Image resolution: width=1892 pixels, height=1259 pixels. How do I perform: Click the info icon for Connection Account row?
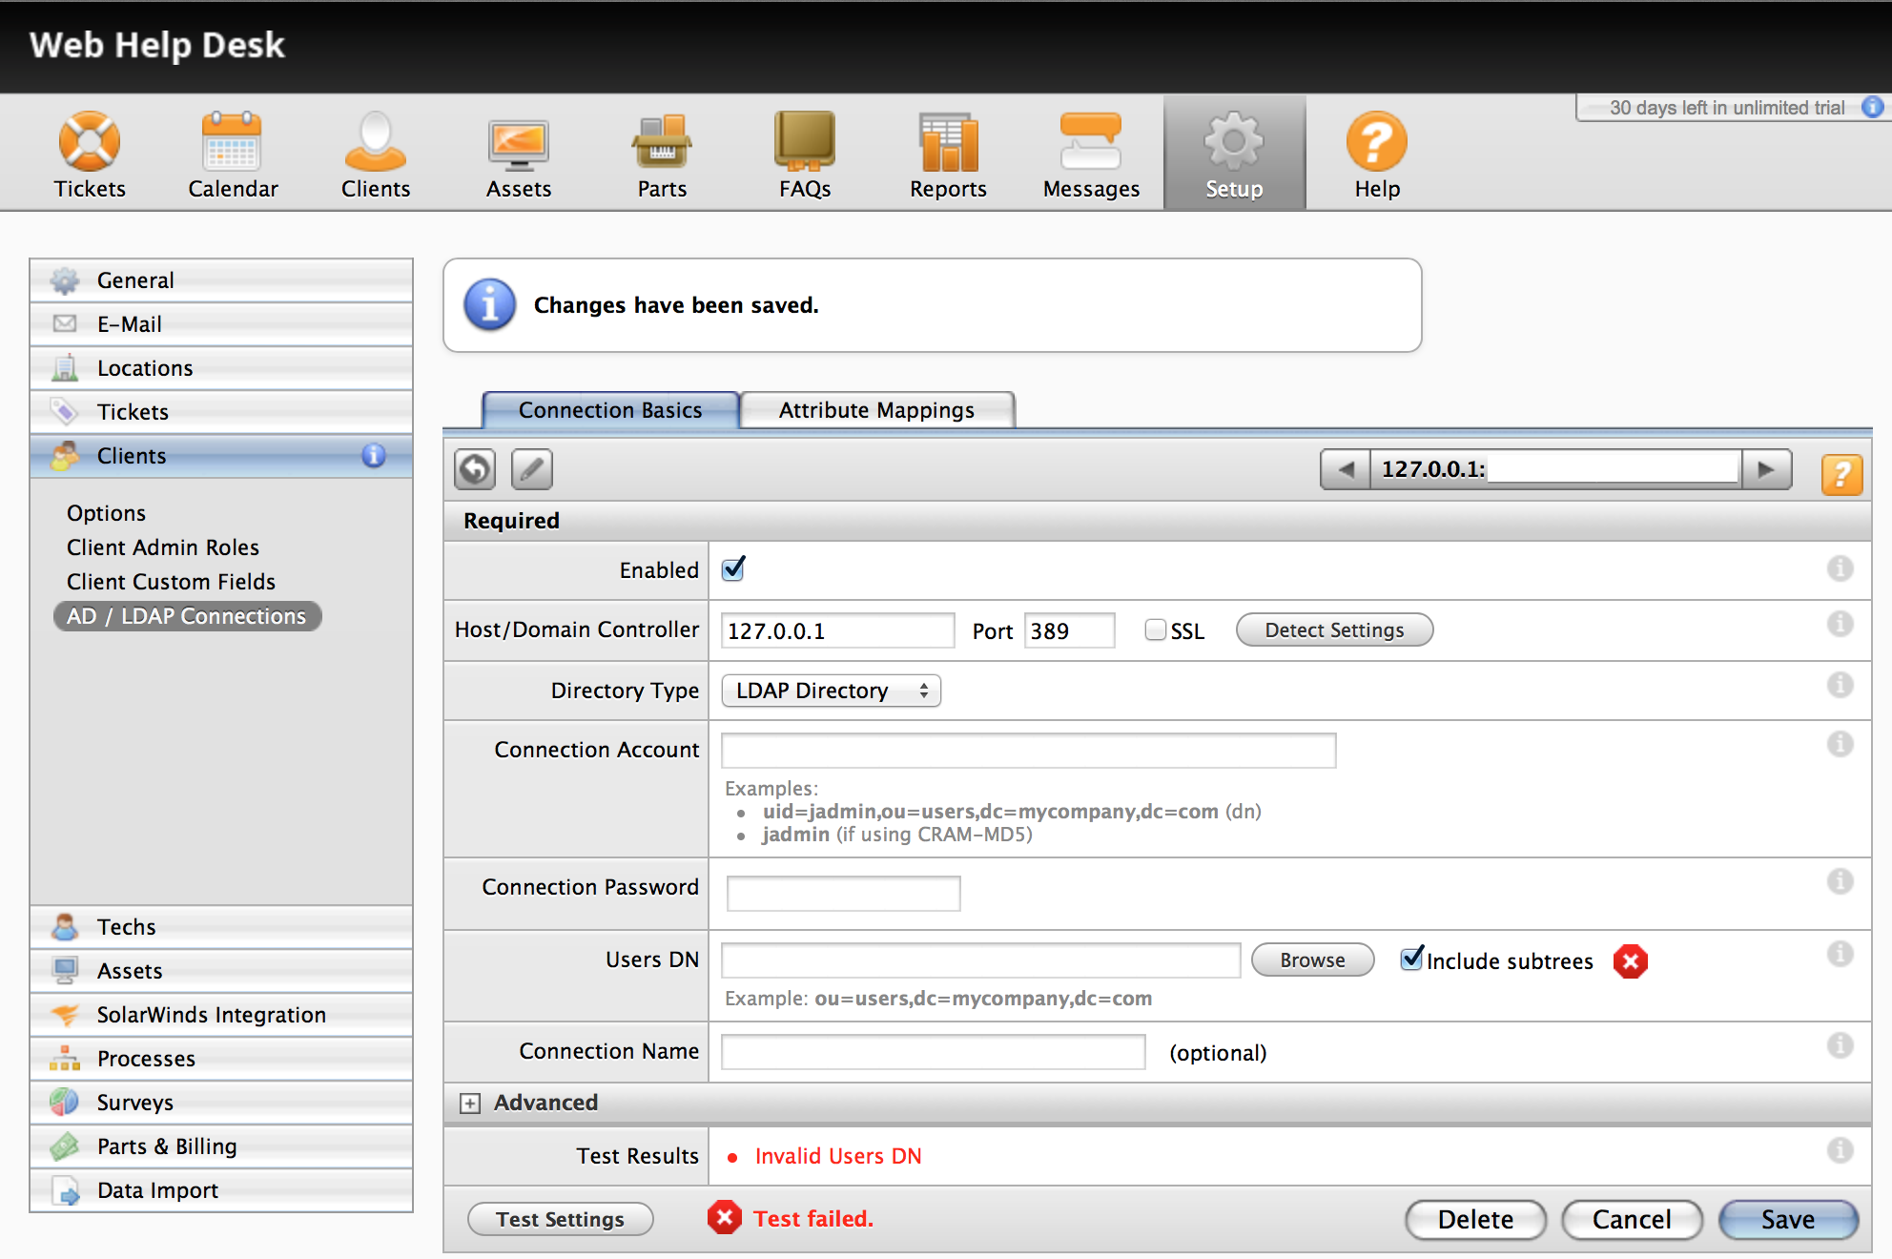pyautogui.click(x=1841, y=745)
